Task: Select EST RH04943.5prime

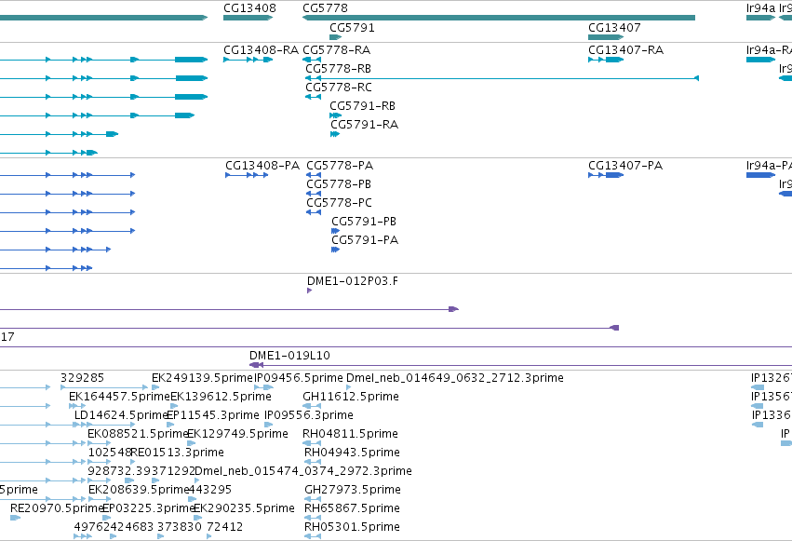Action: (x=352, y=453)
